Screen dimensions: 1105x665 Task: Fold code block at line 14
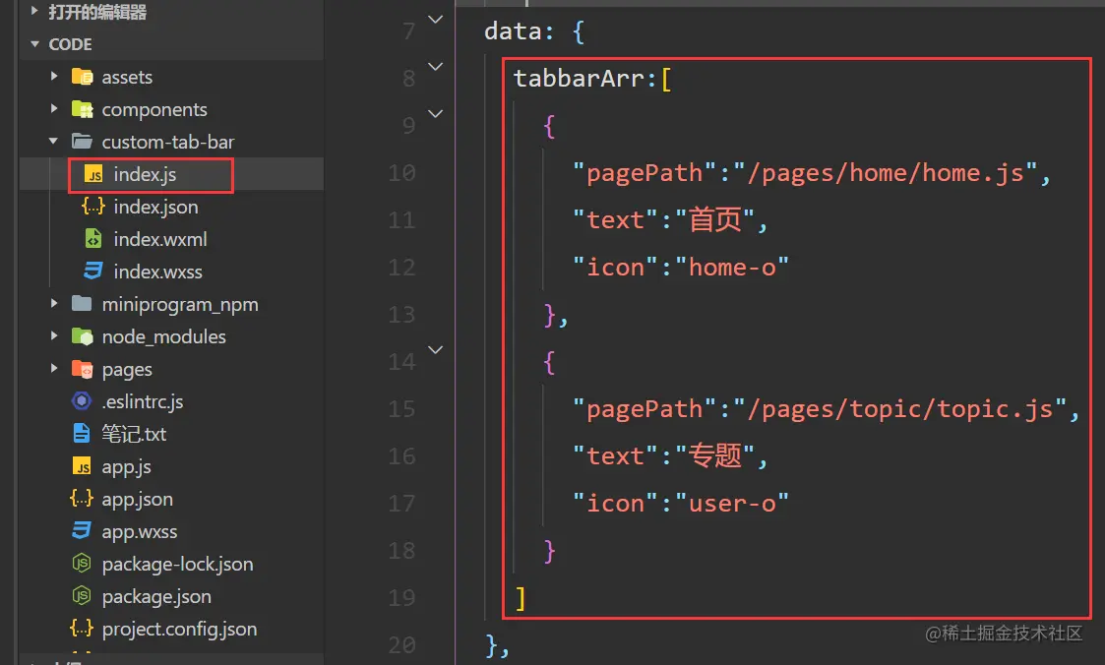436,349
